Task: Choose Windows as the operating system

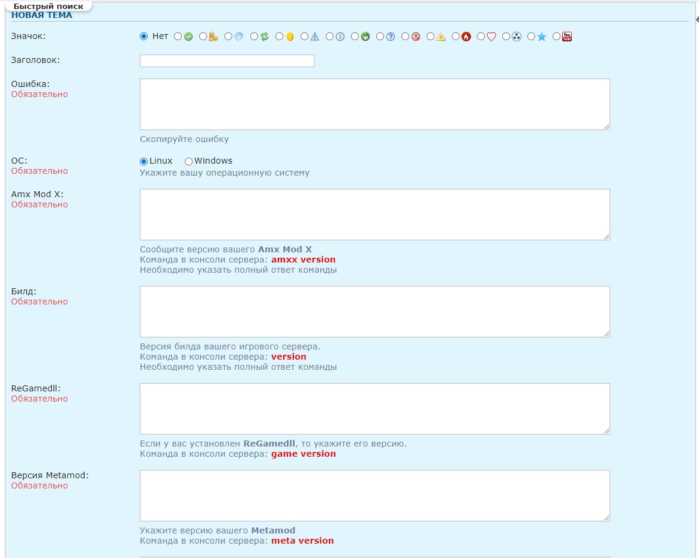Action: [188, 161]
